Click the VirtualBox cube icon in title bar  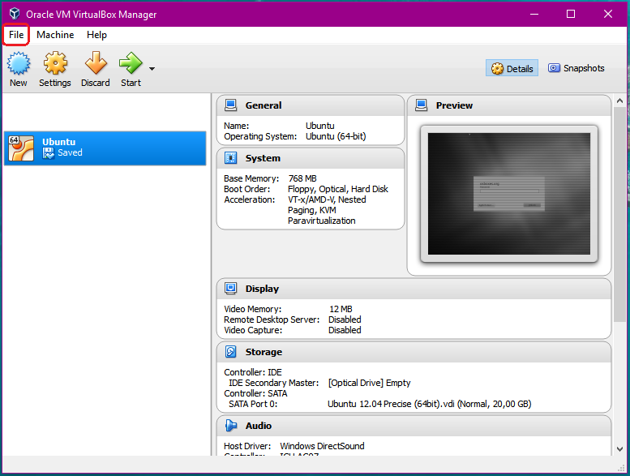[15, 14]
